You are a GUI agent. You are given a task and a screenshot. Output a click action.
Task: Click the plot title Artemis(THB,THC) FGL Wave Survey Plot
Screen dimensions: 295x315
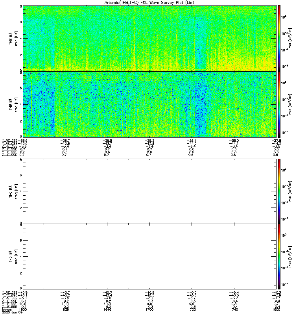pos(149,3)
